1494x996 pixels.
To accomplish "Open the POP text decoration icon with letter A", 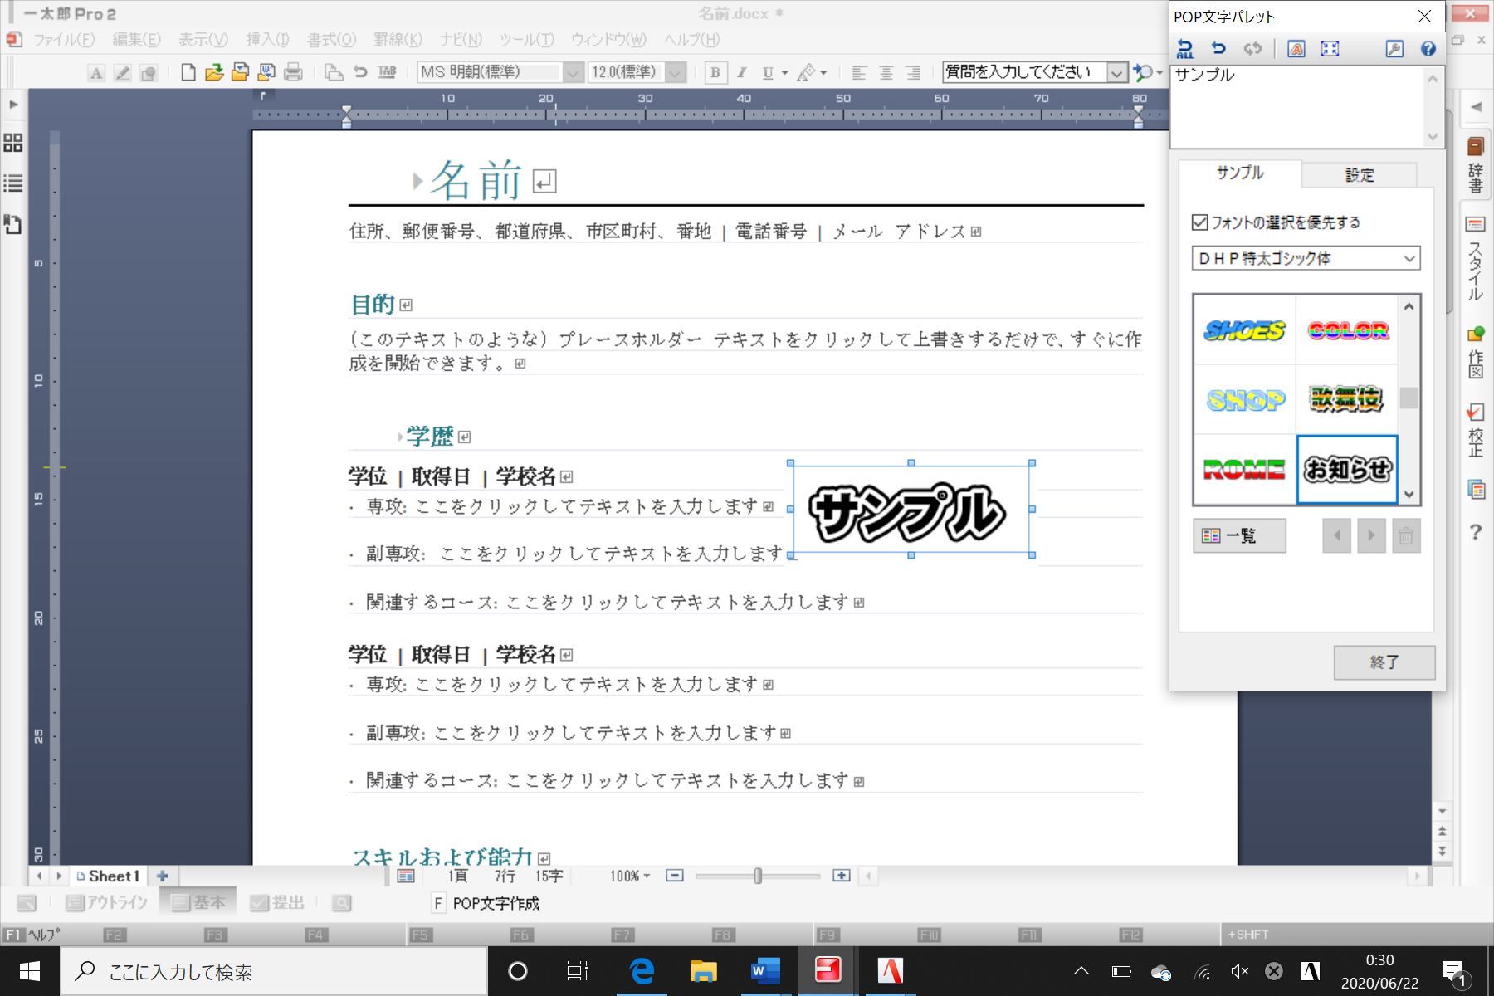I will [x=1296, y=49].
